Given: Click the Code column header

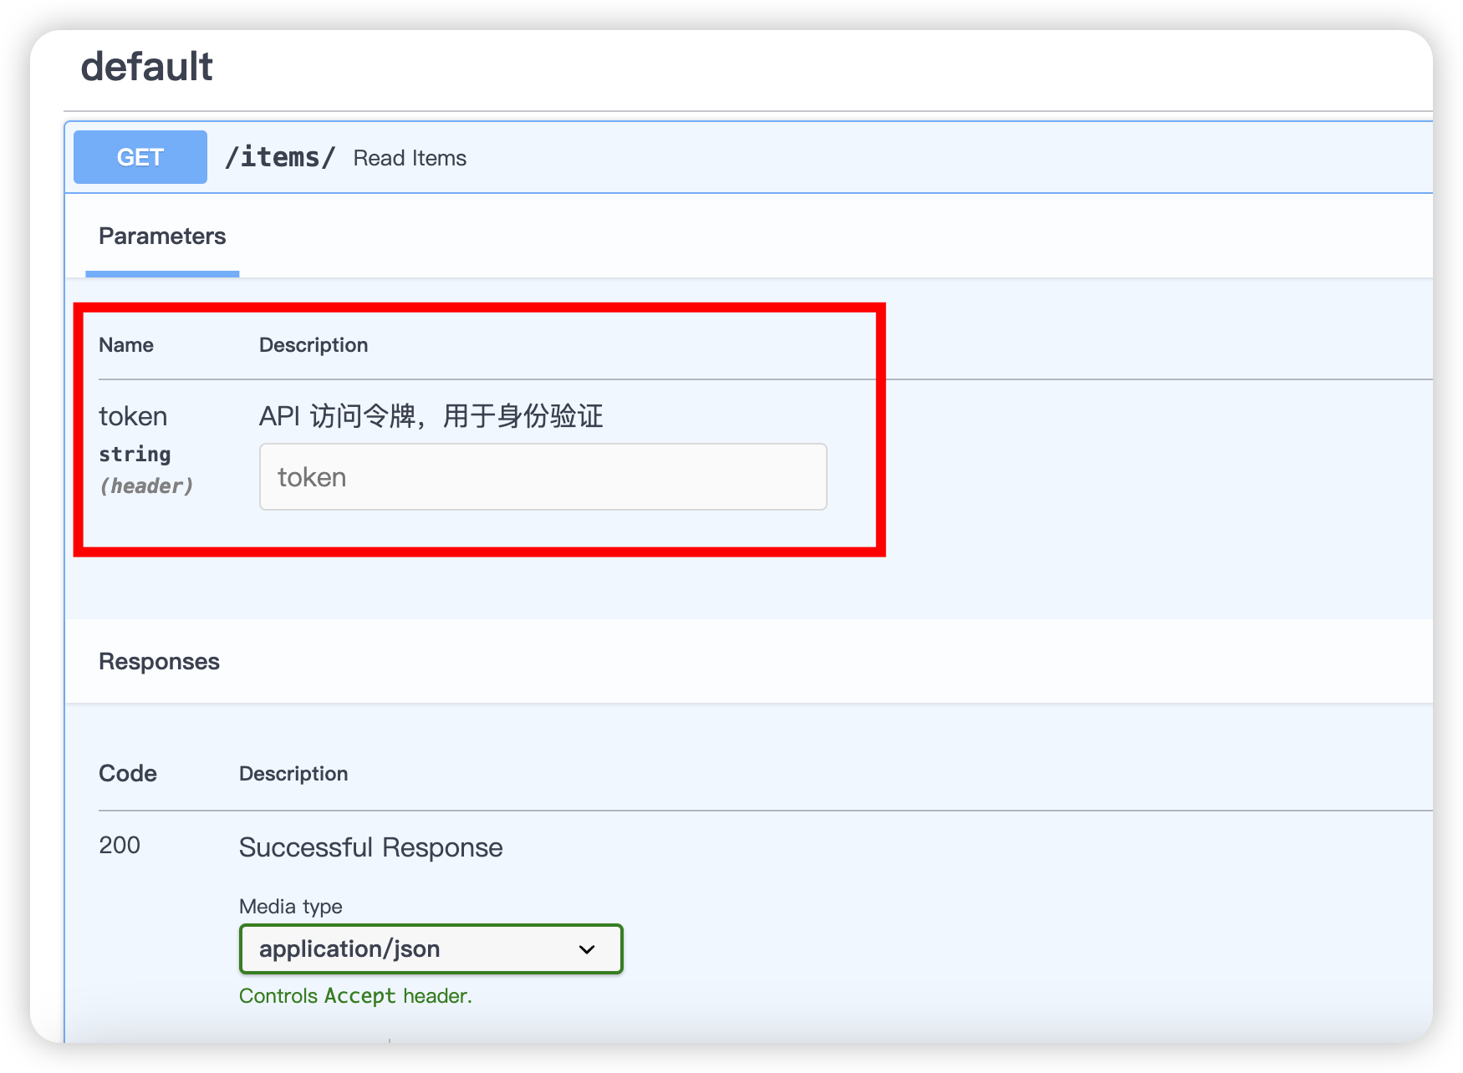Looking at the screenshot, I should coord(128,774).
